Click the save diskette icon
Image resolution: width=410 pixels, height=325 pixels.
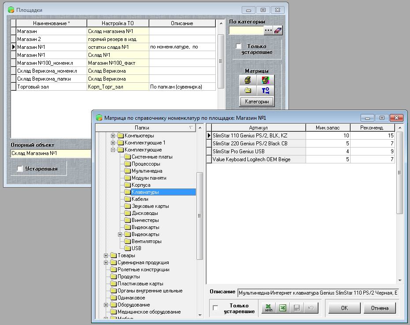click(297, 308)
